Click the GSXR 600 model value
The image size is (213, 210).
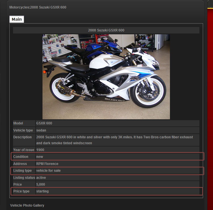coord(44,123)
